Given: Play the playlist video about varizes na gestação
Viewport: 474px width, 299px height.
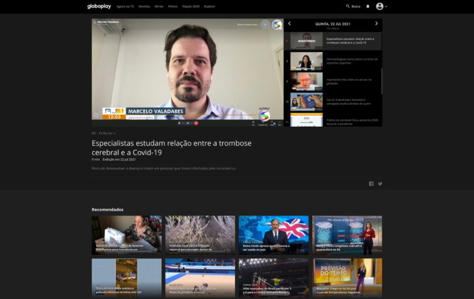Looking at the screenshot, I should (x=333, y=81).
